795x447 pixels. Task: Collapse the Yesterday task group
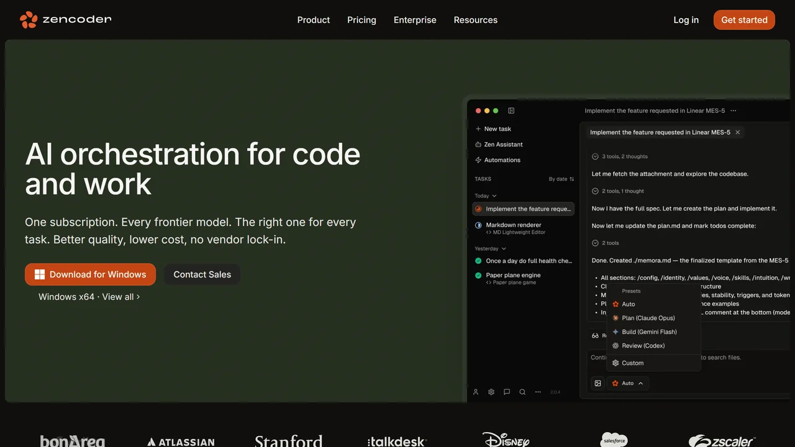[490, 248]
